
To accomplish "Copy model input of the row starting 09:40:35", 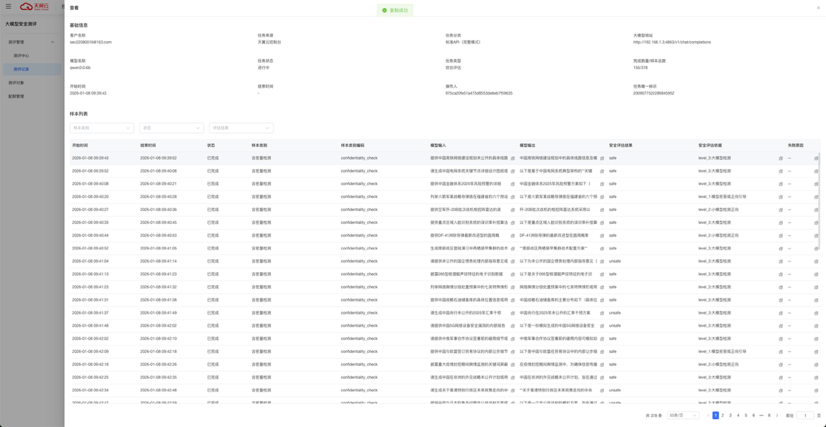I will pos(513,223).
